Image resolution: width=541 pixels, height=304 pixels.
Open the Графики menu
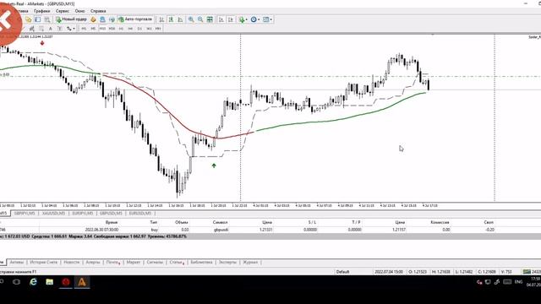coord(41,11)
